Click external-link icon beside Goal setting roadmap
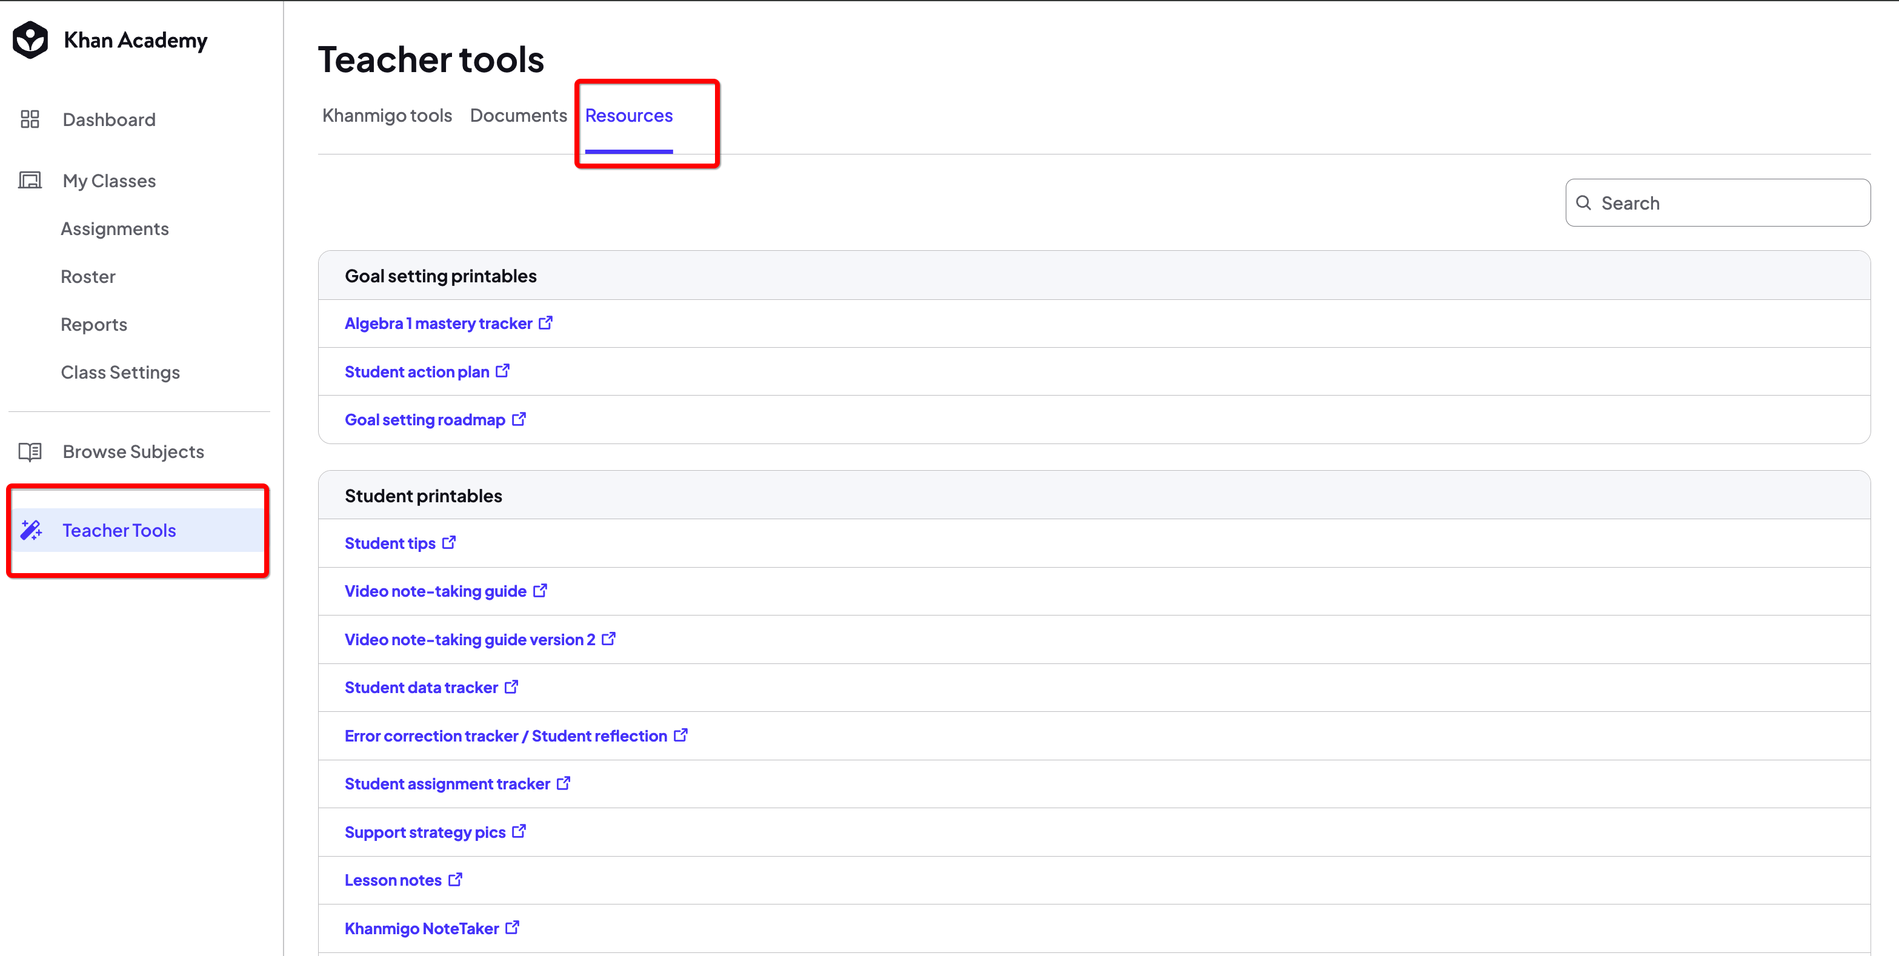1899x956 pixels. 519,419
